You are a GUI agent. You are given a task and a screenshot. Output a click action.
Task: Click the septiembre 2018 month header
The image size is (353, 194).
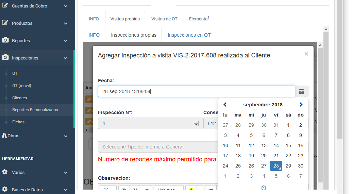pos(263,105)
